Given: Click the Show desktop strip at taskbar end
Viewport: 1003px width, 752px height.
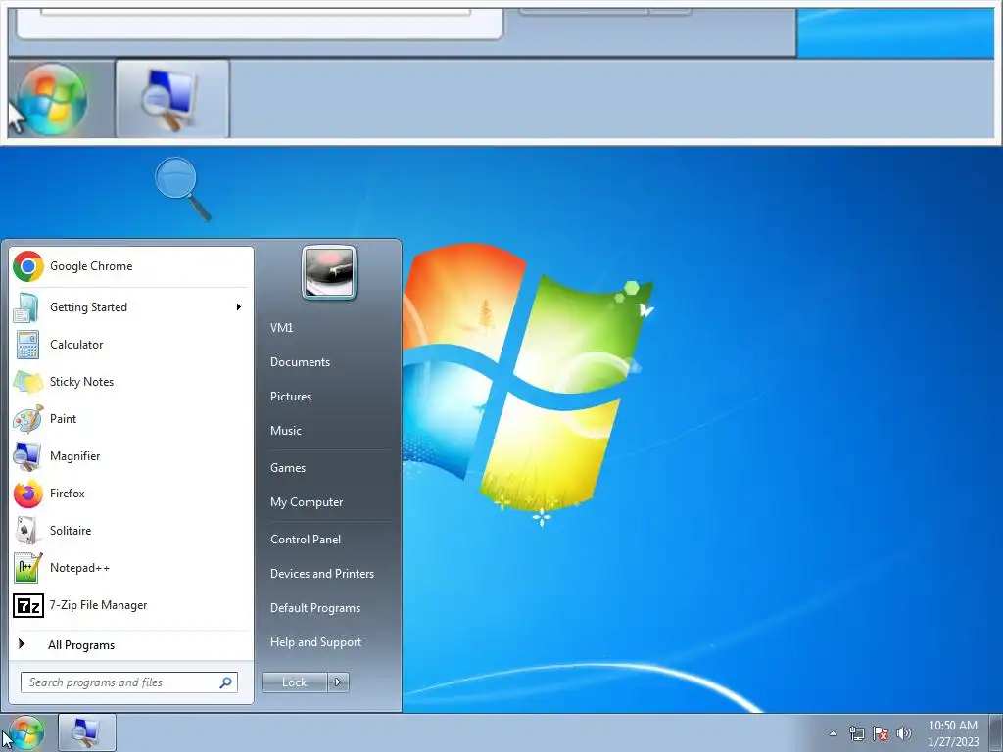Looking at the screenshot, I should [996, 732].
